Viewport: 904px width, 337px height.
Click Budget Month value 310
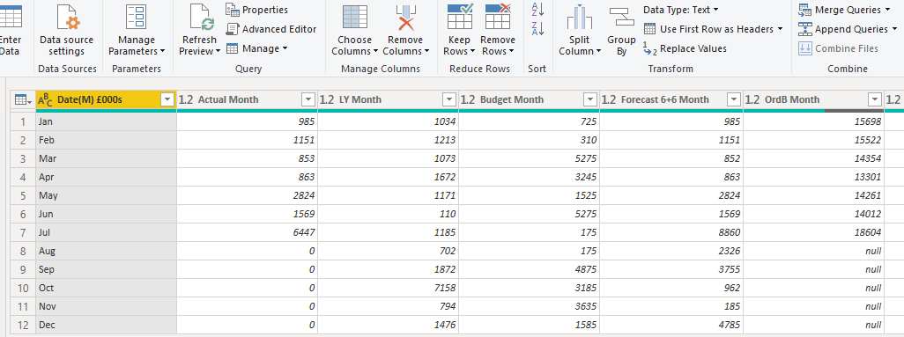[x=530, y=140]
